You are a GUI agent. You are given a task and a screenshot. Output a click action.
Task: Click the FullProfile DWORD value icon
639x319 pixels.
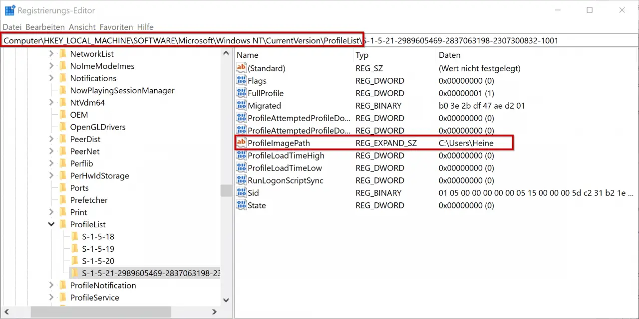[x=242, y=93]
